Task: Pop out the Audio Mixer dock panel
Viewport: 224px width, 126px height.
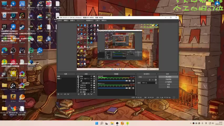Action: point(136,74)
